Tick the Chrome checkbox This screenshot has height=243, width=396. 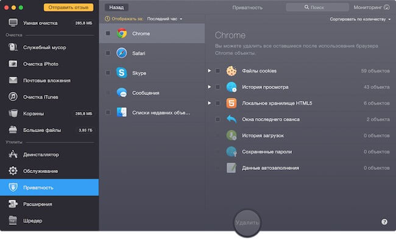coord(108,33)
